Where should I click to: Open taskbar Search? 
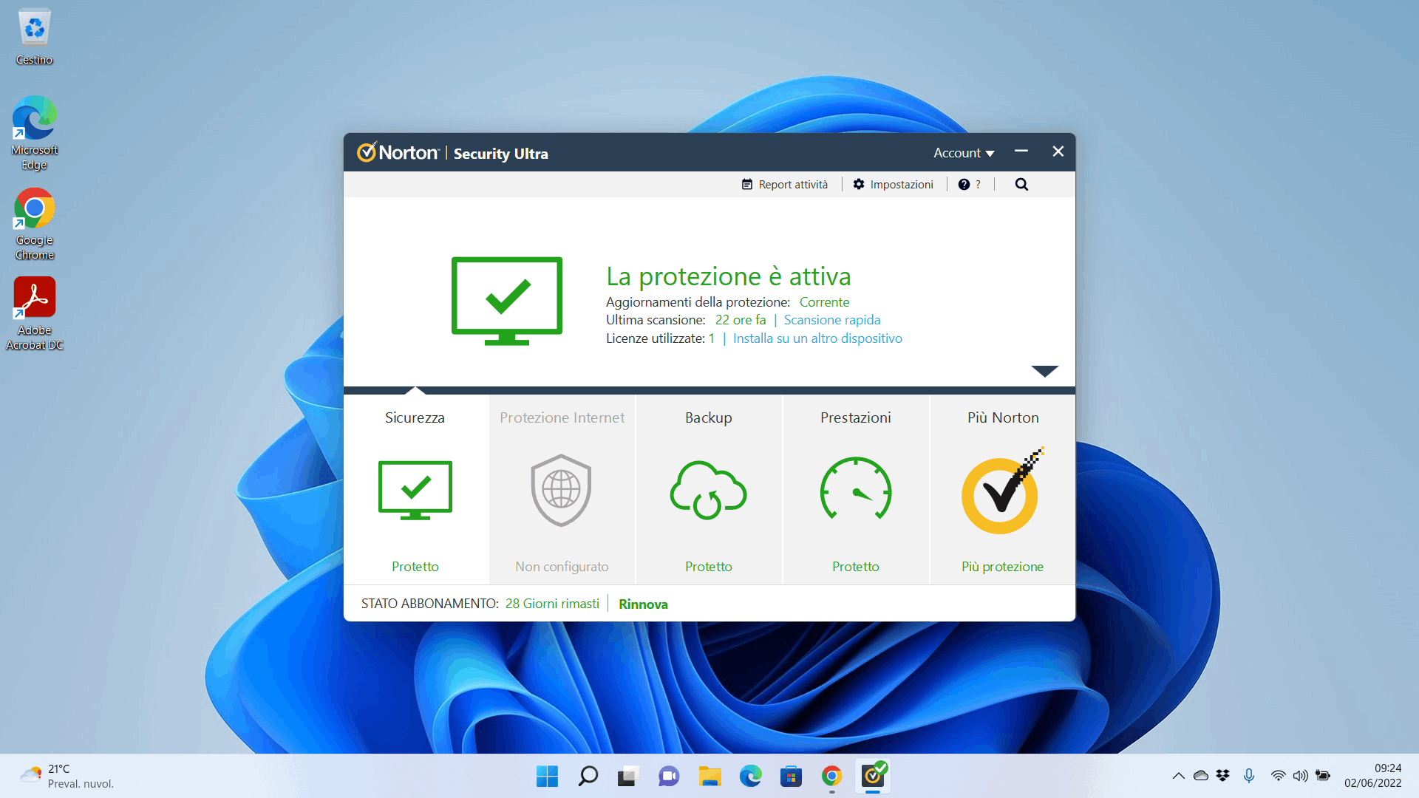(x=588, y=776)
